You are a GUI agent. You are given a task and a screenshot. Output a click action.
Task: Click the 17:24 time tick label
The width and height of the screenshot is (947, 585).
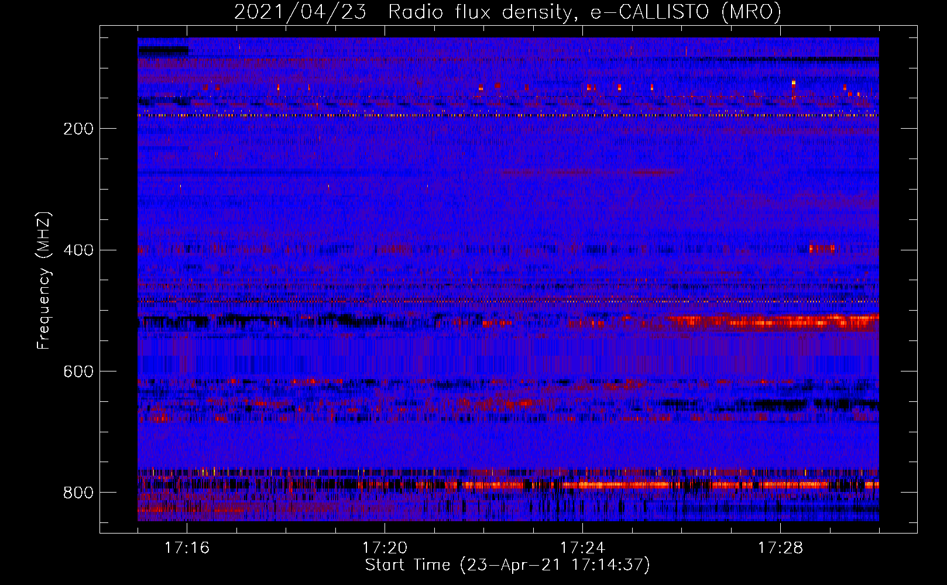coord(582,548)
